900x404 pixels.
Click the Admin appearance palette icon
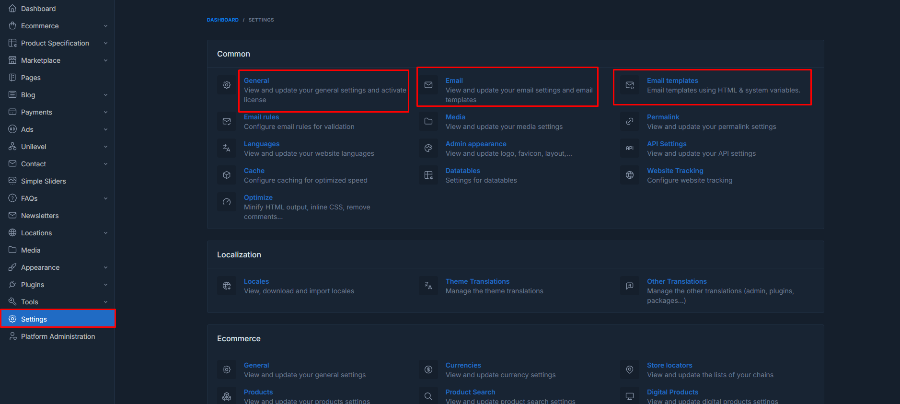tap(428, 148)
